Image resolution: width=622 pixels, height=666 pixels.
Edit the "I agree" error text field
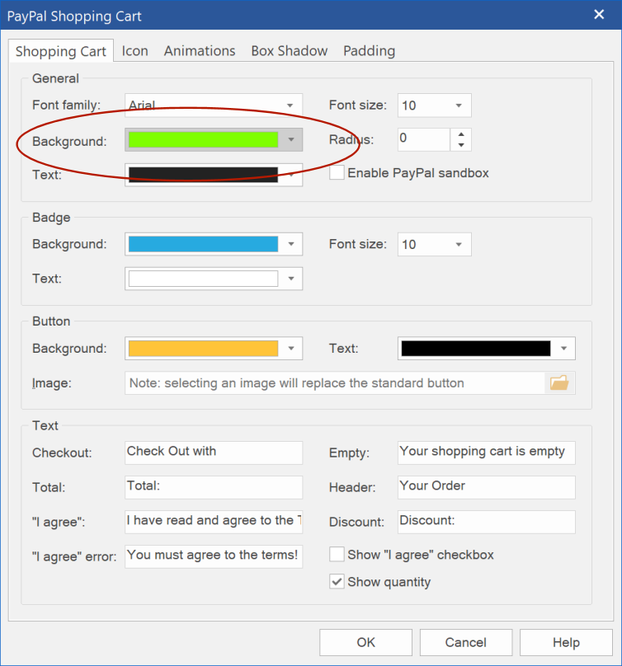(214, 556)
